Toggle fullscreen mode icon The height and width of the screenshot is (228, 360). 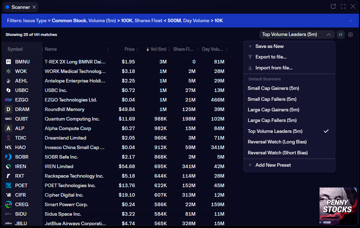point(343,6)
